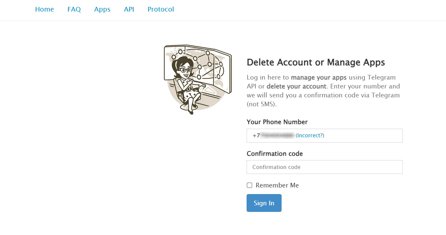Enable the Remember Me checkbox
The height and width of the screenshot is (235, 446).
pos(250,185)
